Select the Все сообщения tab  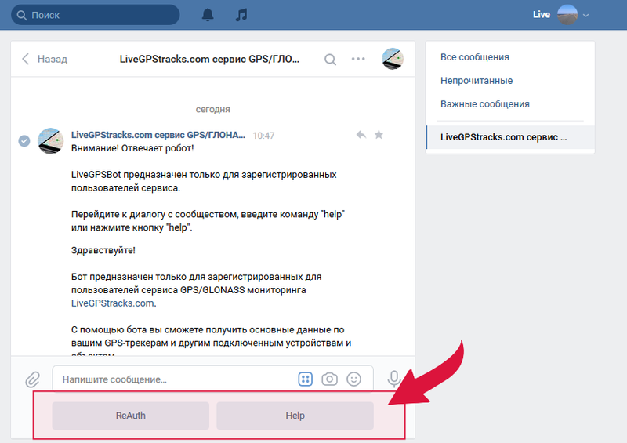(475, 57)
